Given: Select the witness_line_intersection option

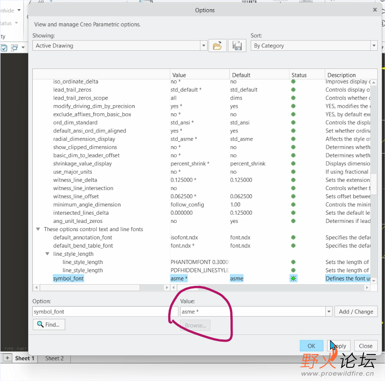Looking at the screenshot, I should (x=83, y=188).
